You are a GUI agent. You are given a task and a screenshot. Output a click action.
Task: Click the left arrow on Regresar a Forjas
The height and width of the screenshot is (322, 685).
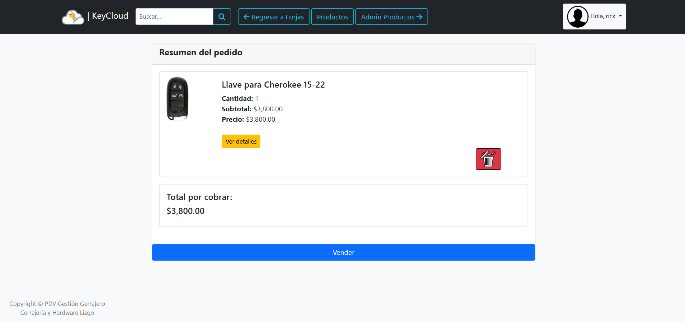[246, 17]
